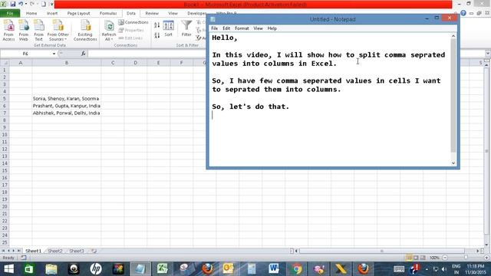Click the Excel Help question mark icon
This screenshot has width=491, height=276.
click(463, 13)
